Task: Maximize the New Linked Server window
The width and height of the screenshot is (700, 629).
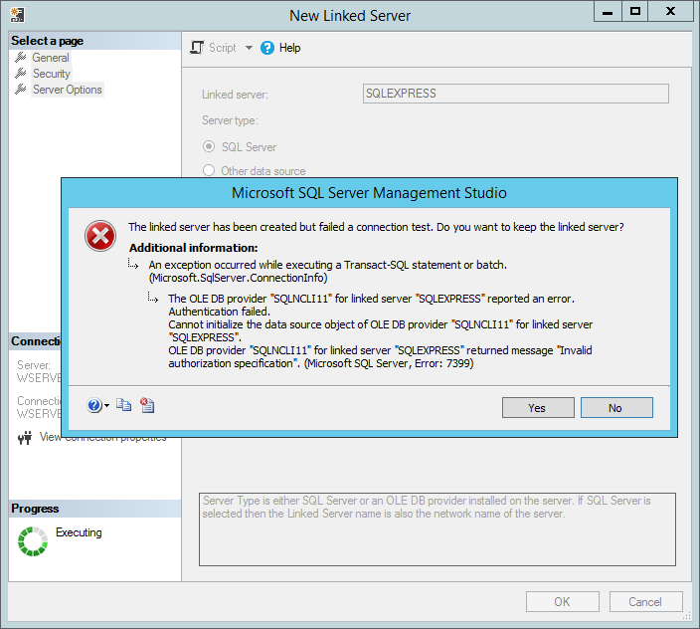Action: (634, 12)
